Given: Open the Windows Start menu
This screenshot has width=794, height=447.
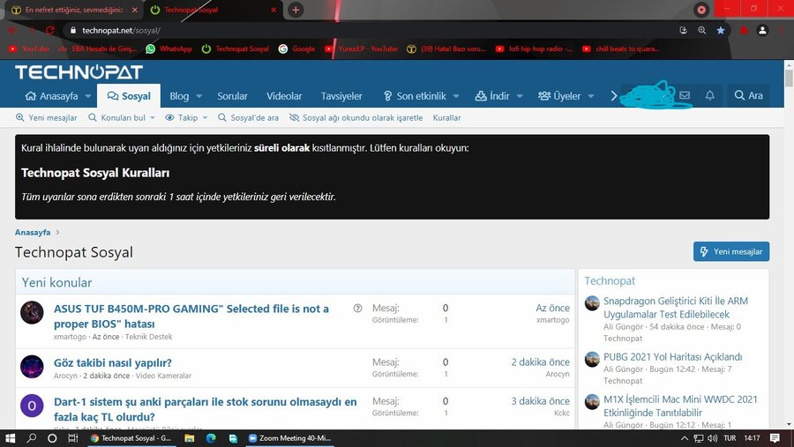Looking at the screenshot, I should (x=10, y=438).
